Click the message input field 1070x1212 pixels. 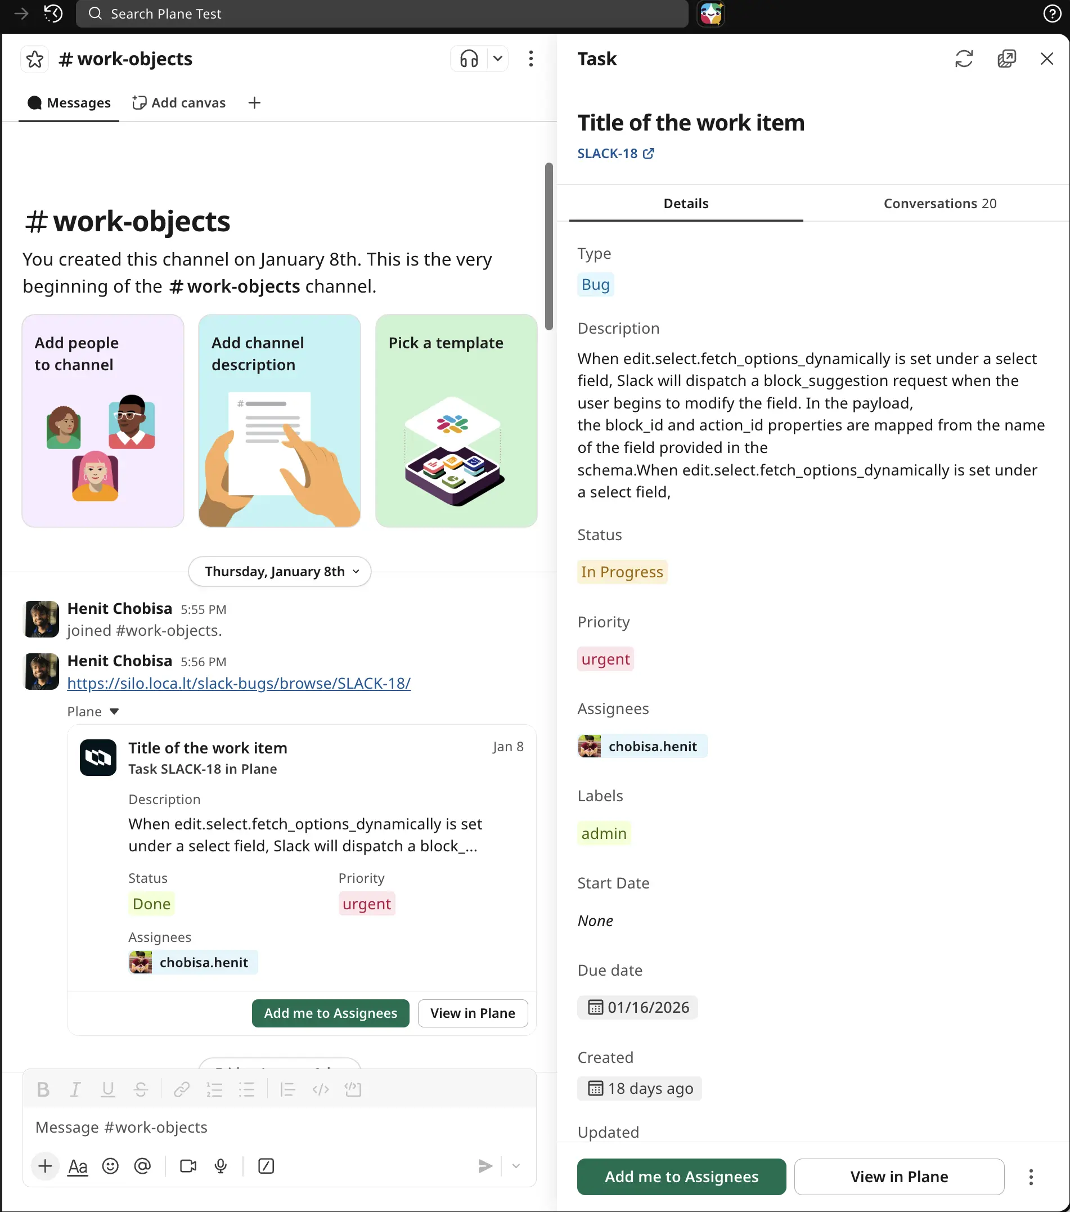237,1127
